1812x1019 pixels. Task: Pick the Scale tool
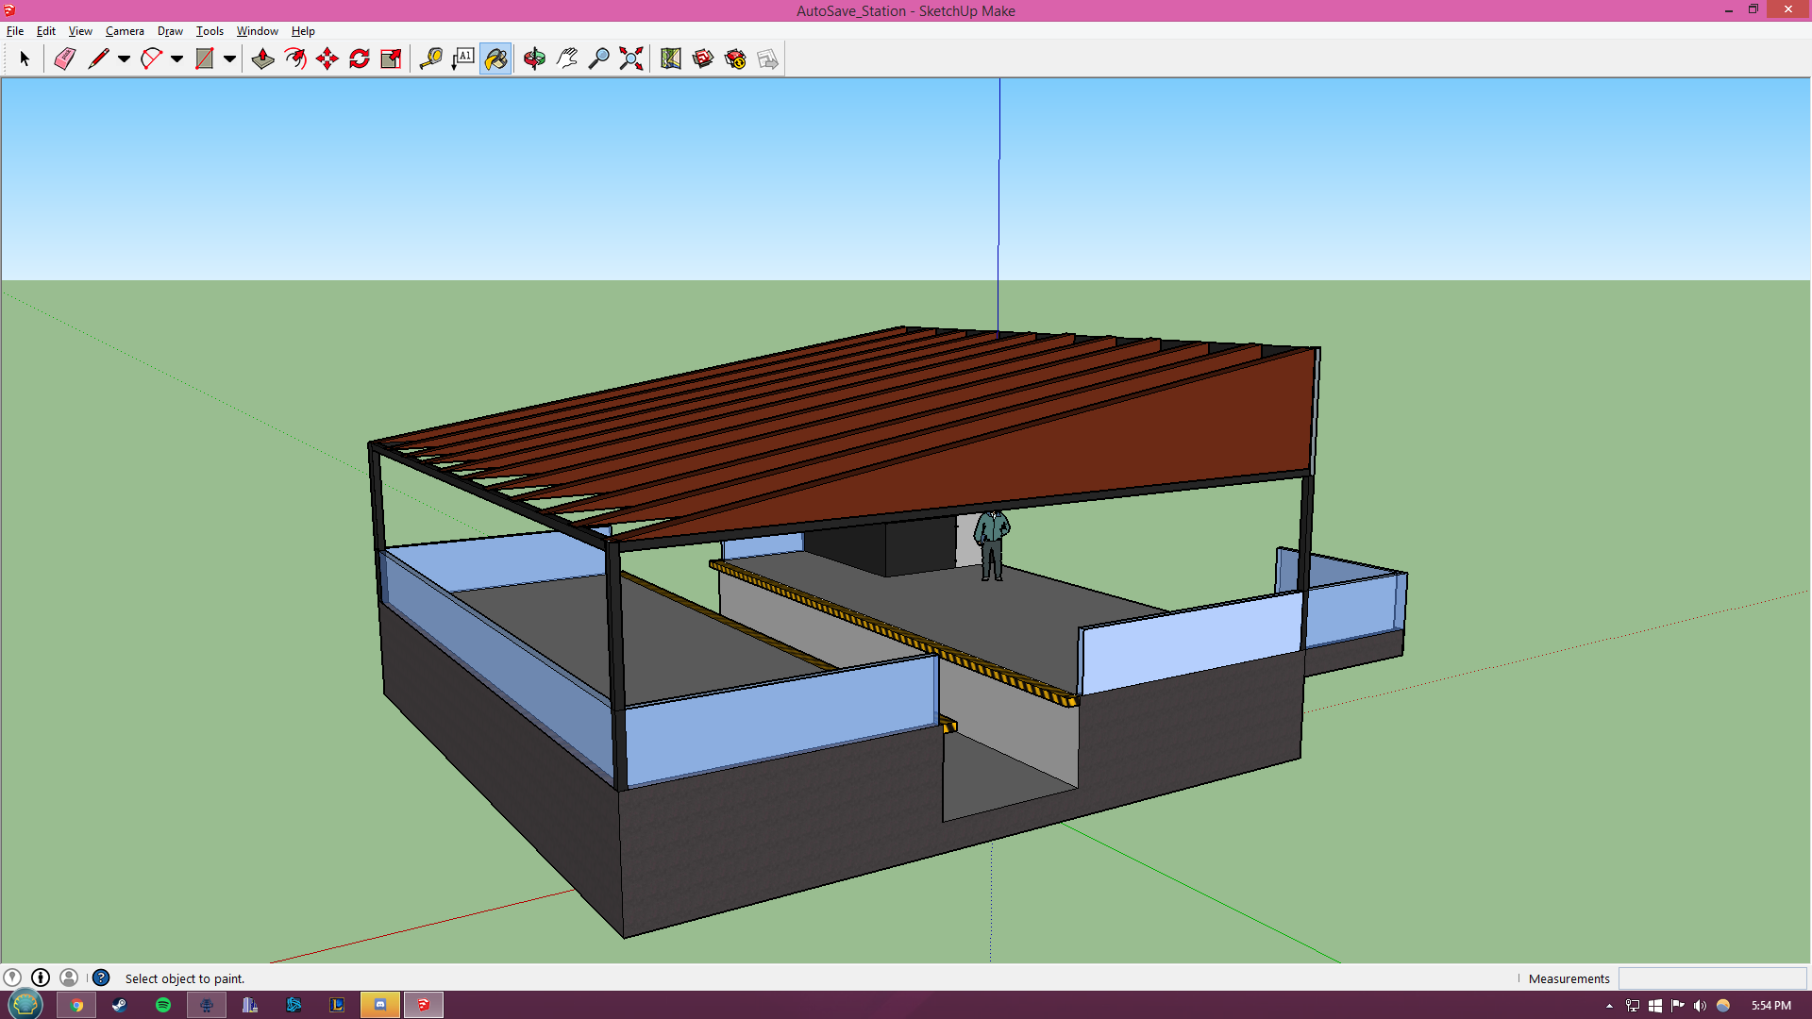click(x=391, y=58)
